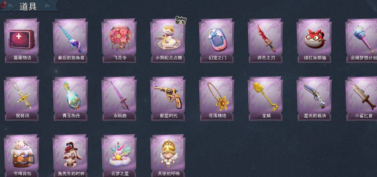Select the 龙鳞 golden shovel item

pyautogui.click(x=265, y=98)
